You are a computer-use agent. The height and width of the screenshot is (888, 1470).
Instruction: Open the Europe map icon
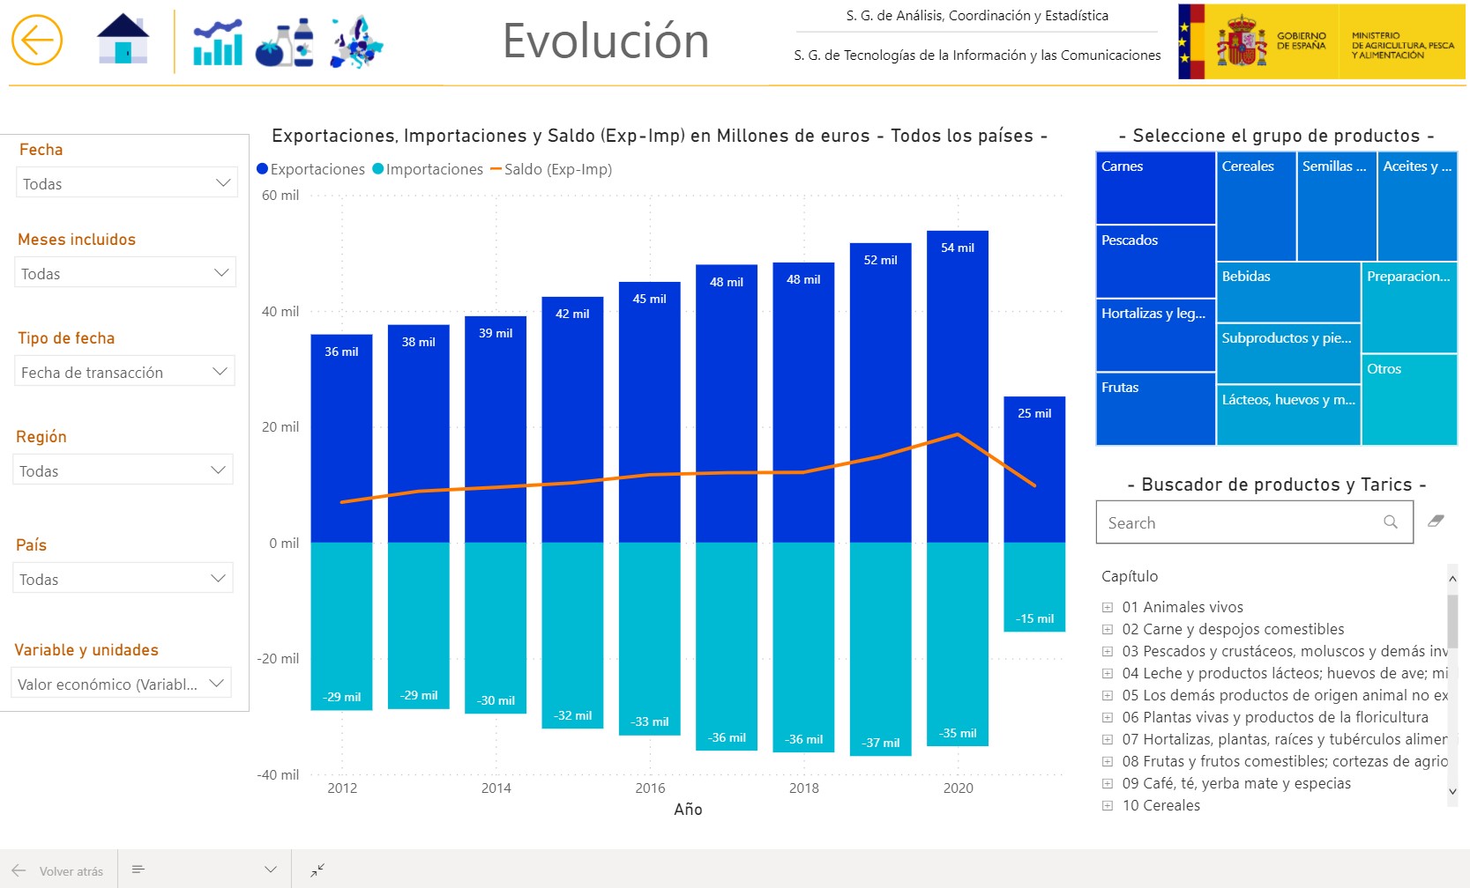click(x=356, y=42)
